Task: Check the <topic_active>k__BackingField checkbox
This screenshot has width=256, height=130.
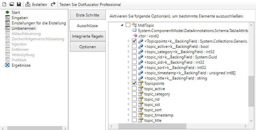Action: (134, 46)
